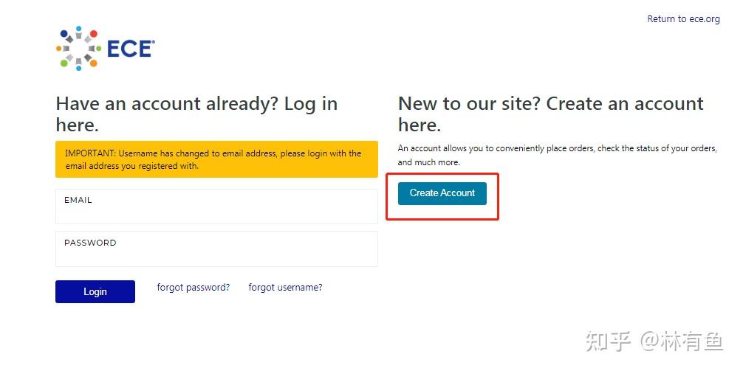
Task: Click the yellow IMPORTANT notice banner
Action: tap(216, 159)
